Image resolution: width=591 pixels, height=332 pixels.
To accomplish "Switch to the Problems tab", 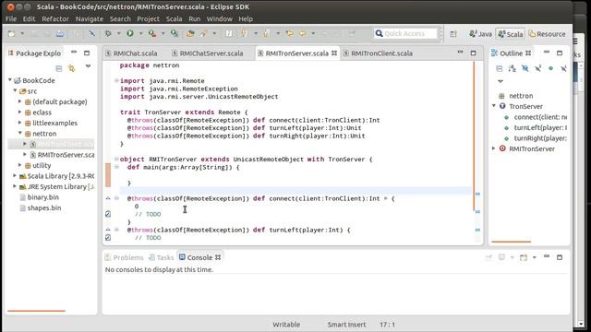I will pos(125,257).
